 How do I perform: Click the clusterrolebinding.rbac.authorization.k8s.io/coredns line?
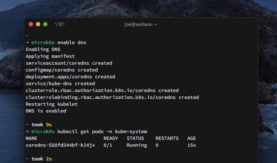pyautogui.click(x=112, y=98)
